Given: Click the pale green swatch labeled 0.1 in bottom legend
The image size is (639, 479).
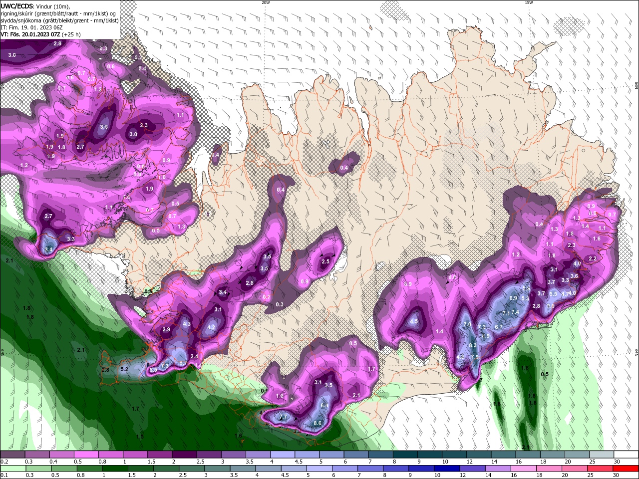Looking at the screenshot, I should 12,469.
